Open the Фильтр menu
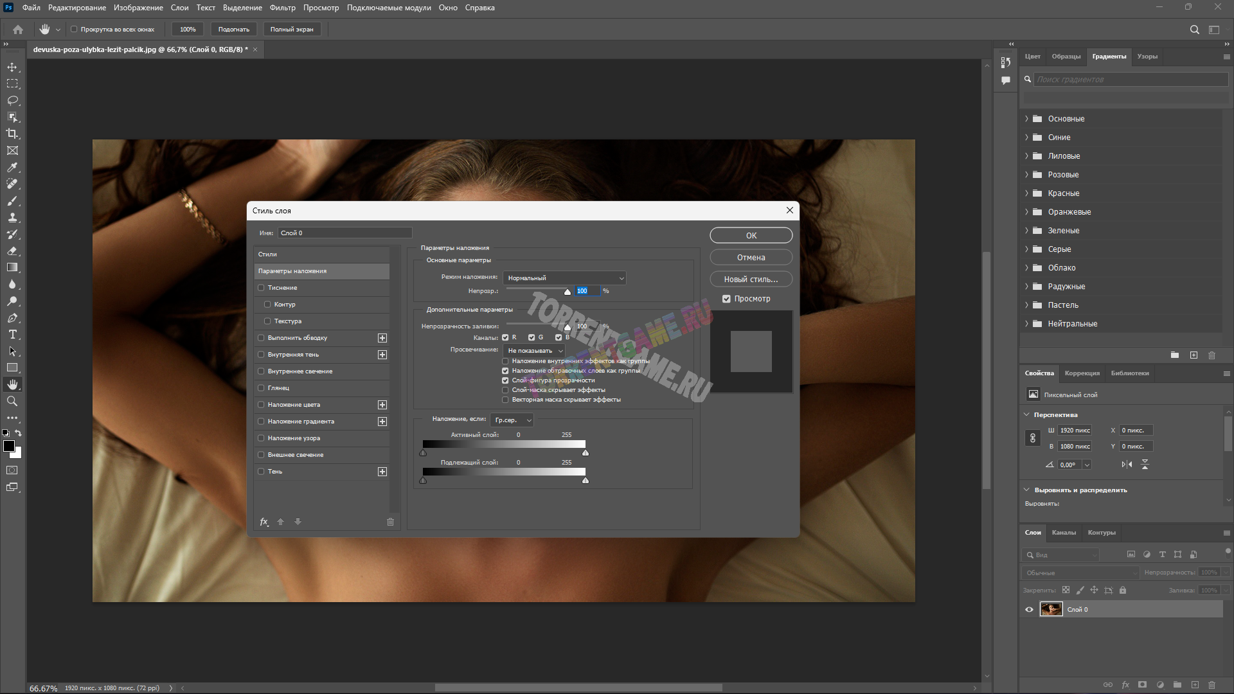1234x694 pixels. click(282, 8)
